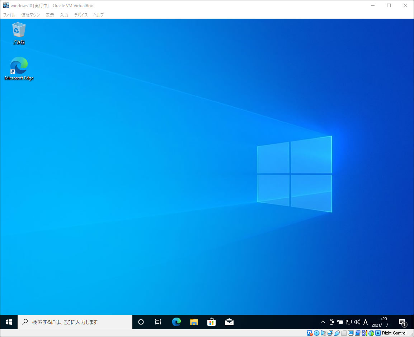Click the optical drive status icon in VirtualBox
The width and height of the screenshot is (414, 337).
pos(316,333)
